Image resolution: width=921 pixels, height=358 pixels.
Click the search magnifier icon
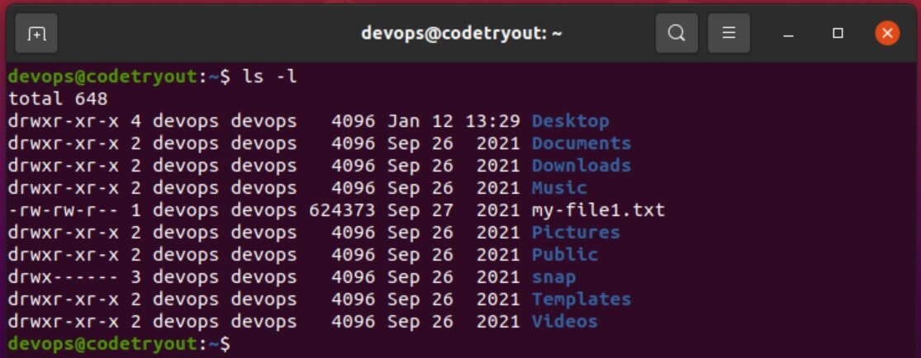pyautogui.click(x=677, y=33)
